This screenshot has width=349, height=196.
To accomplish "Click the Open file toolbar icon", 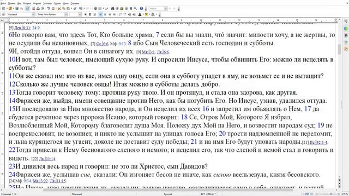I will click(x=10, y=9).
